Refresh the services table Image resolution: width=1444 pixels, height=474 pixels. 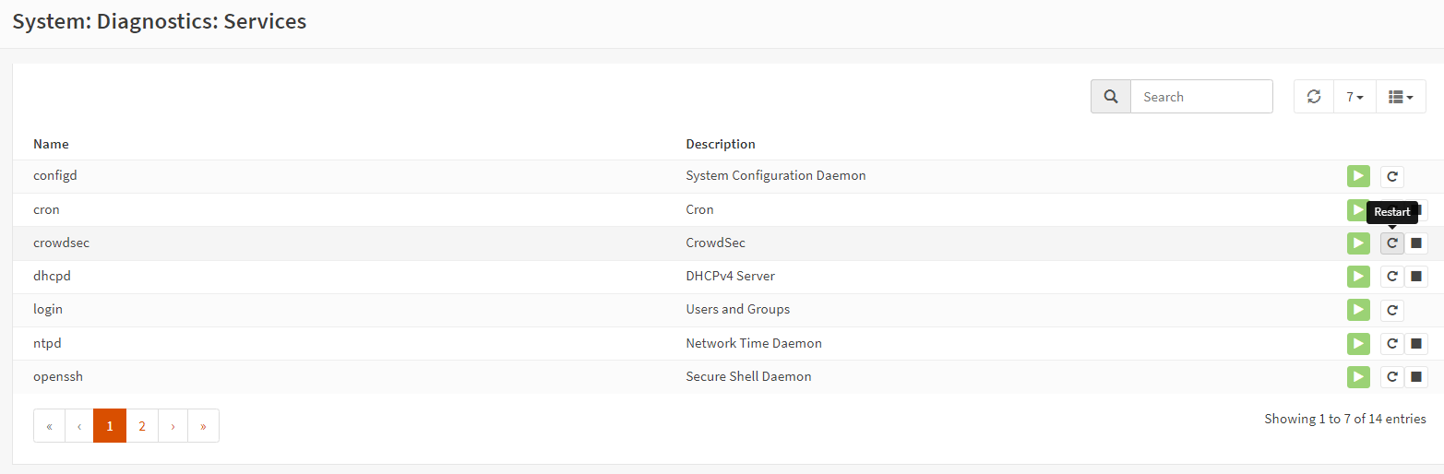point(1314,97)
